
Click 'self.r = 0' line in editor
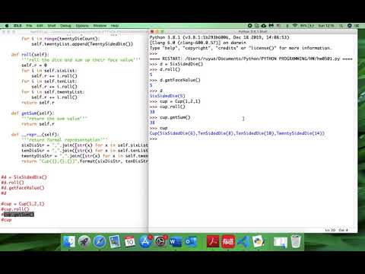[34, 65]
